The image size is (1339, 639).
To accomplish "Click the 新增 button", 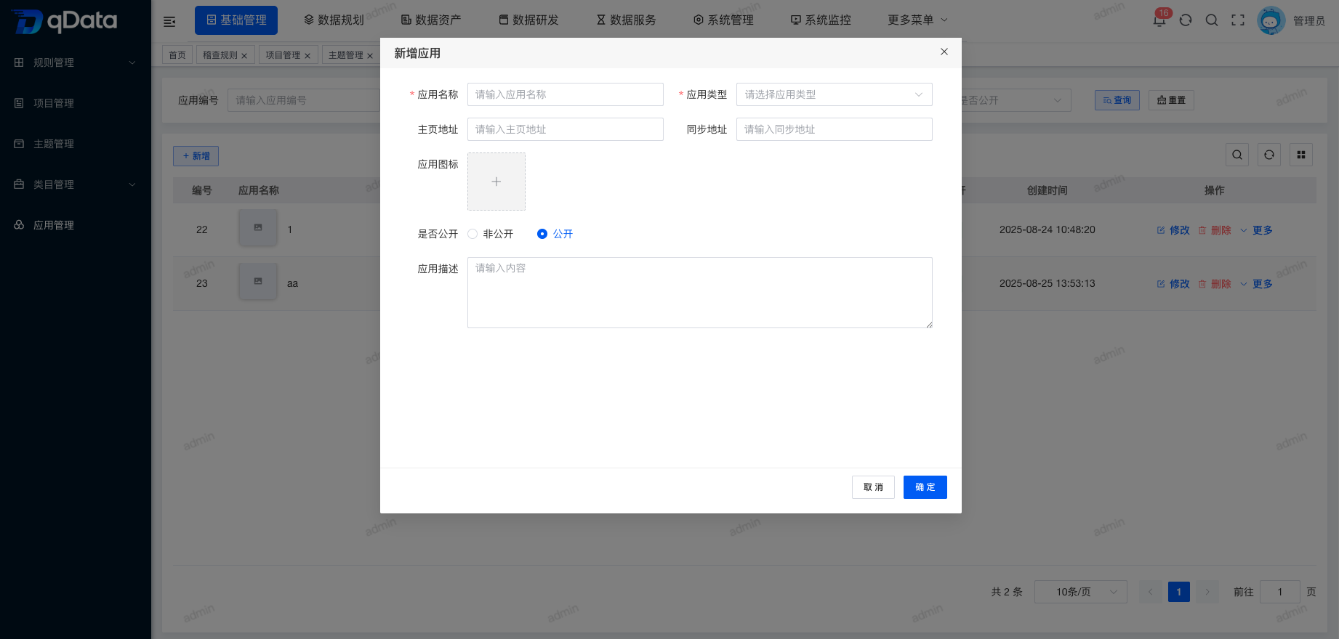I will (x=196, y=156).
